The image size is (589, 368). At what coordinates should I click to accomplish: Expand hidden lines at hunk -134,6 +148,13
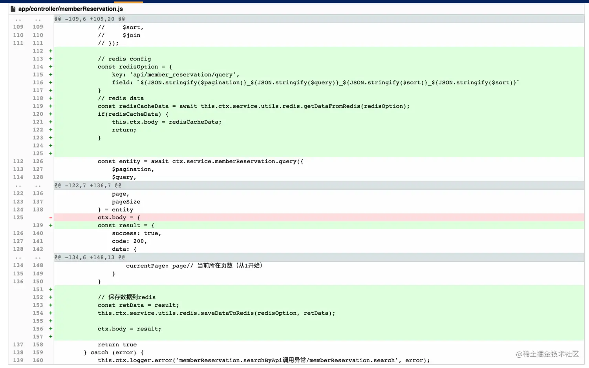click(x=28, y=257)
